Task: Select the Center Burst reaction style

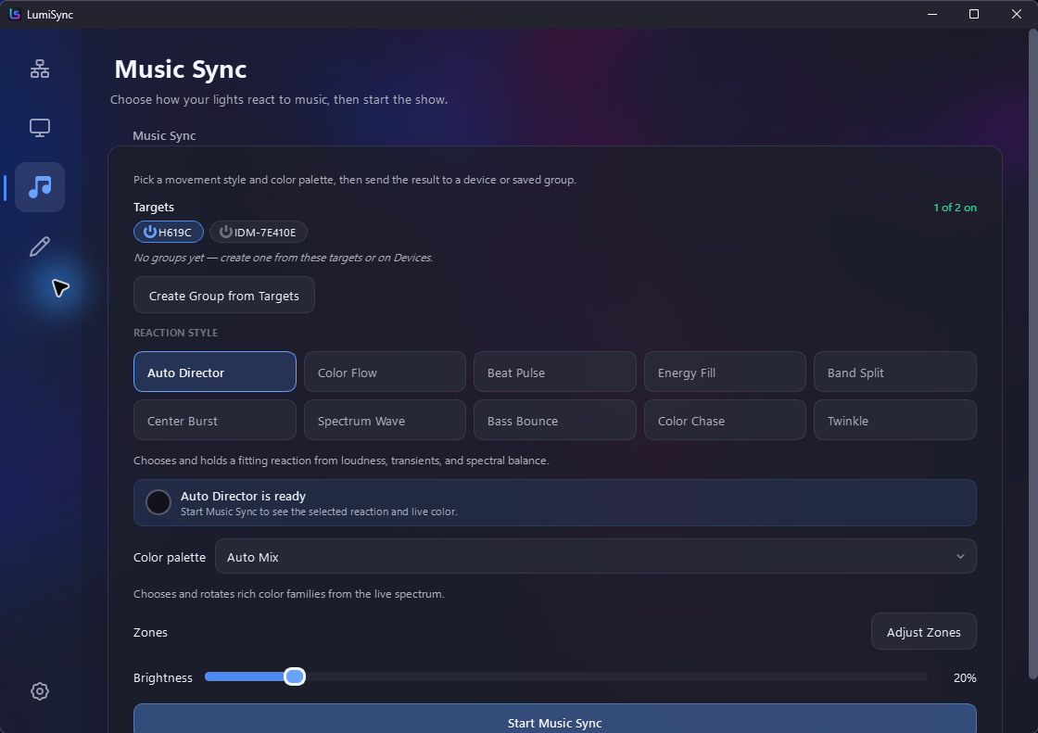Action: [x=214, y=421]
